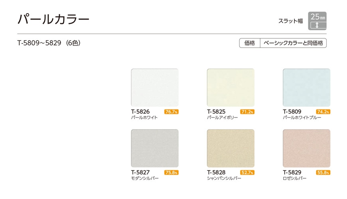Click the T-5826 product code label
This screenshot has height=199, width=347.
140,111
